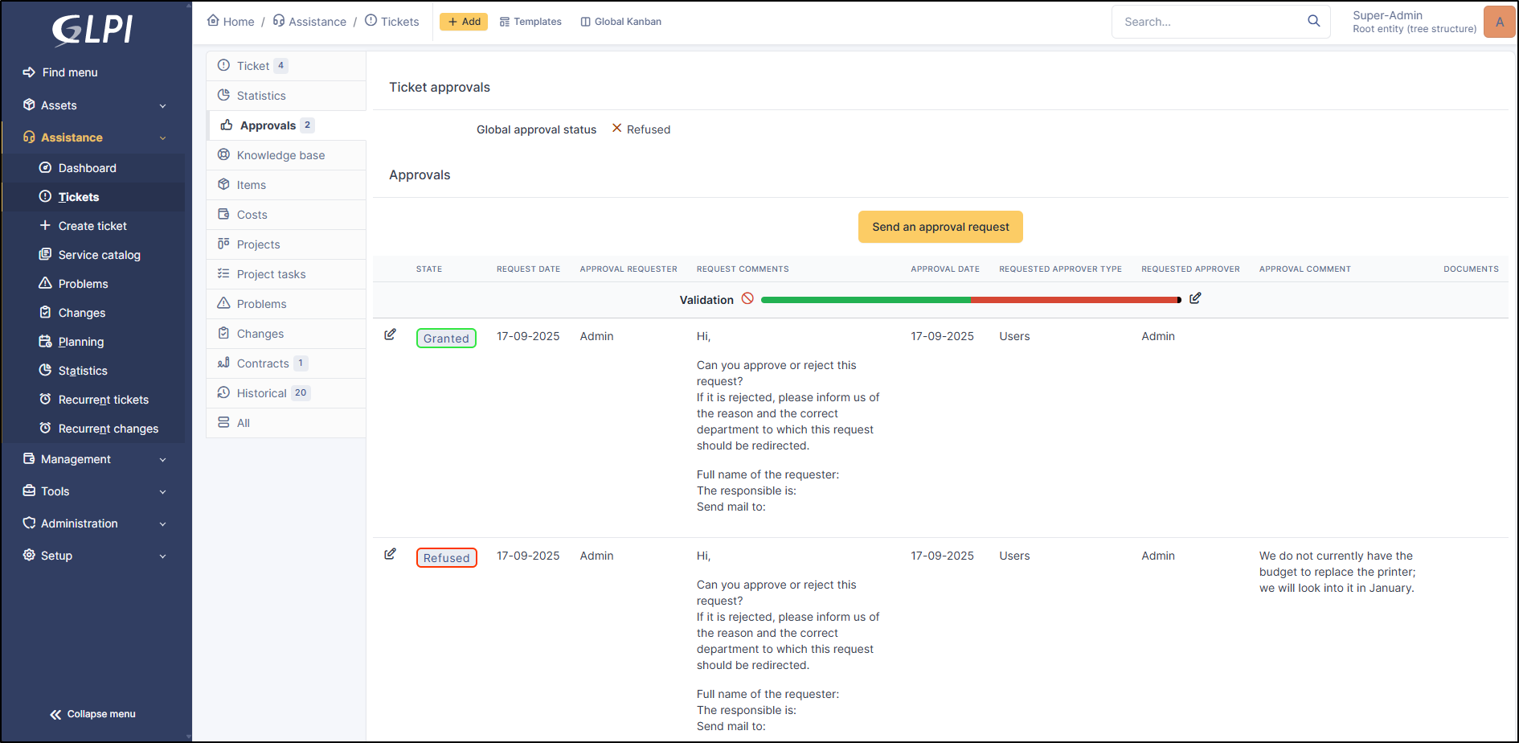Focus the Search input field
Image resolution: width=1519 pixels, height=743 pixels.
[x=1210, y=22]
